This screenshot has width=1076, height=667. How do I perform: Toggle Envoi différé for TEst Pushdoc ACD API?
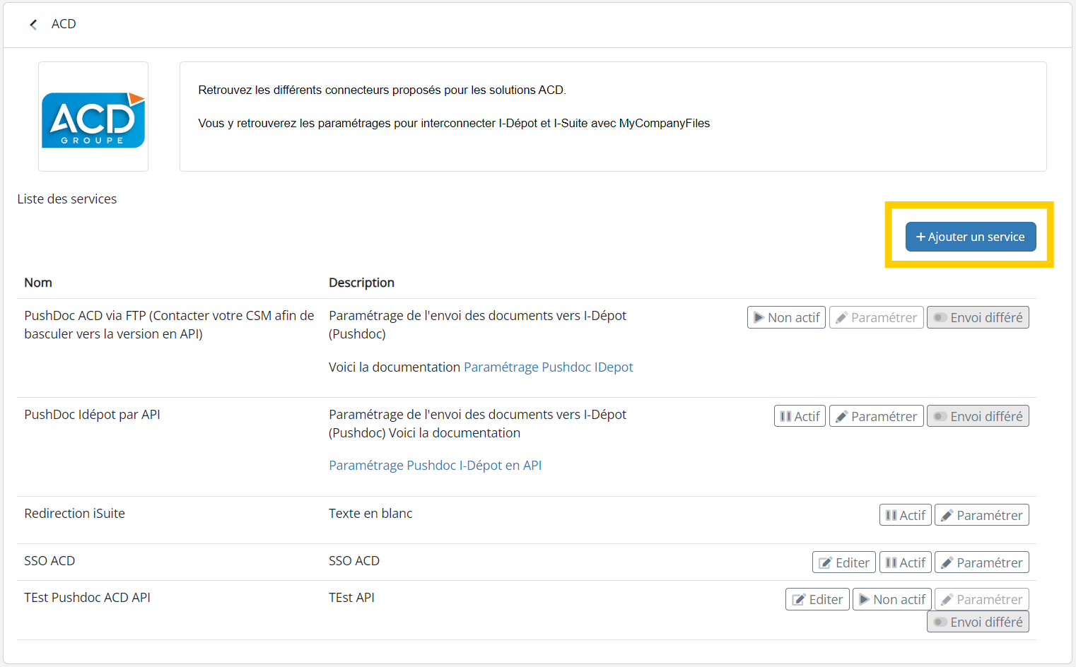click(x=978, y=622)
